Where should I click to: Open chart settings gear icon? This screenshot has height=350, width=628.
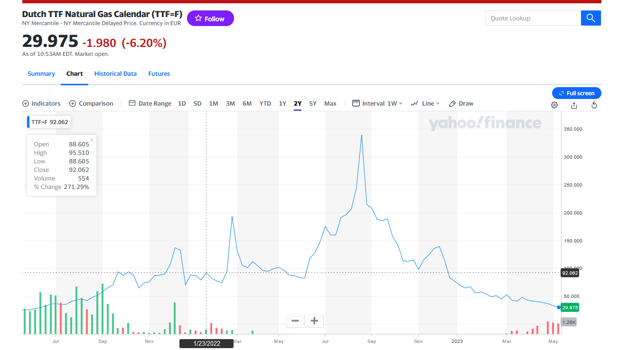click(x=554, y=105)
